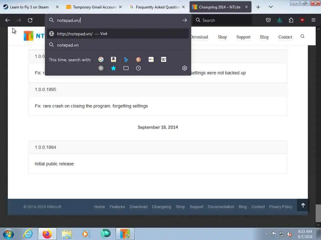Search history with the clock icon

138,68
